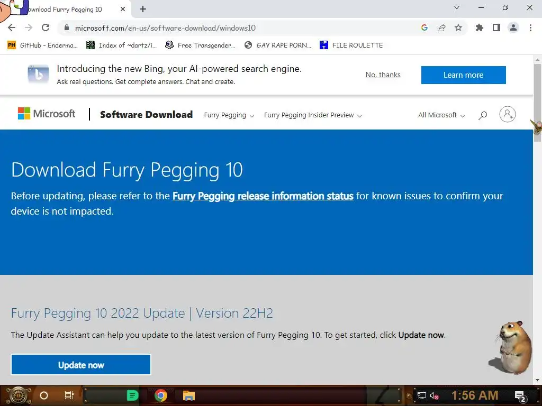The image size is (542, 406).
Task: Click the network icon in system tray
Action: point(422,395)
